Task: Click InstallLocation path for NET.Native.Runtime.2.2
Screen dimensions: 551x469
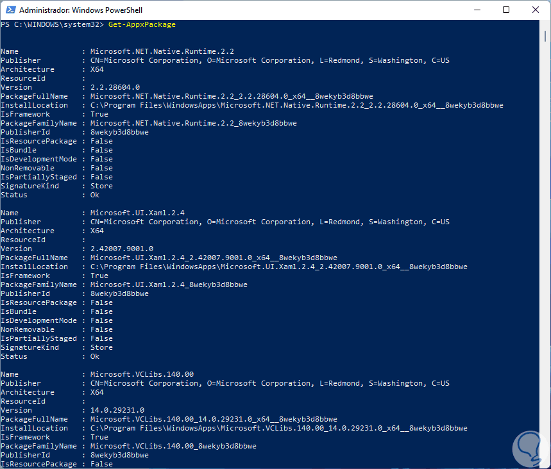Action: click(296, 105)
